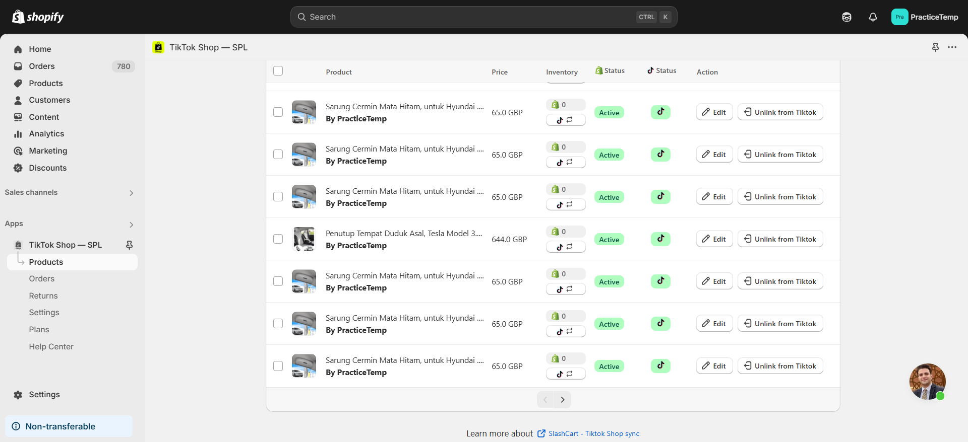Click the Shopify inventory count in Penutup row
The image size is (968, 442).
[x=566, y=232]
